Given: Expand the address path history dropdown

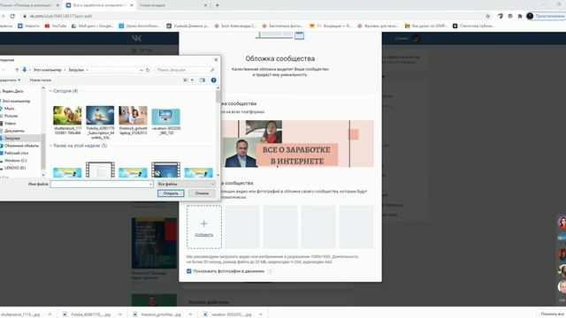Looking at the screenshot, I should click(x=141, y=70).
